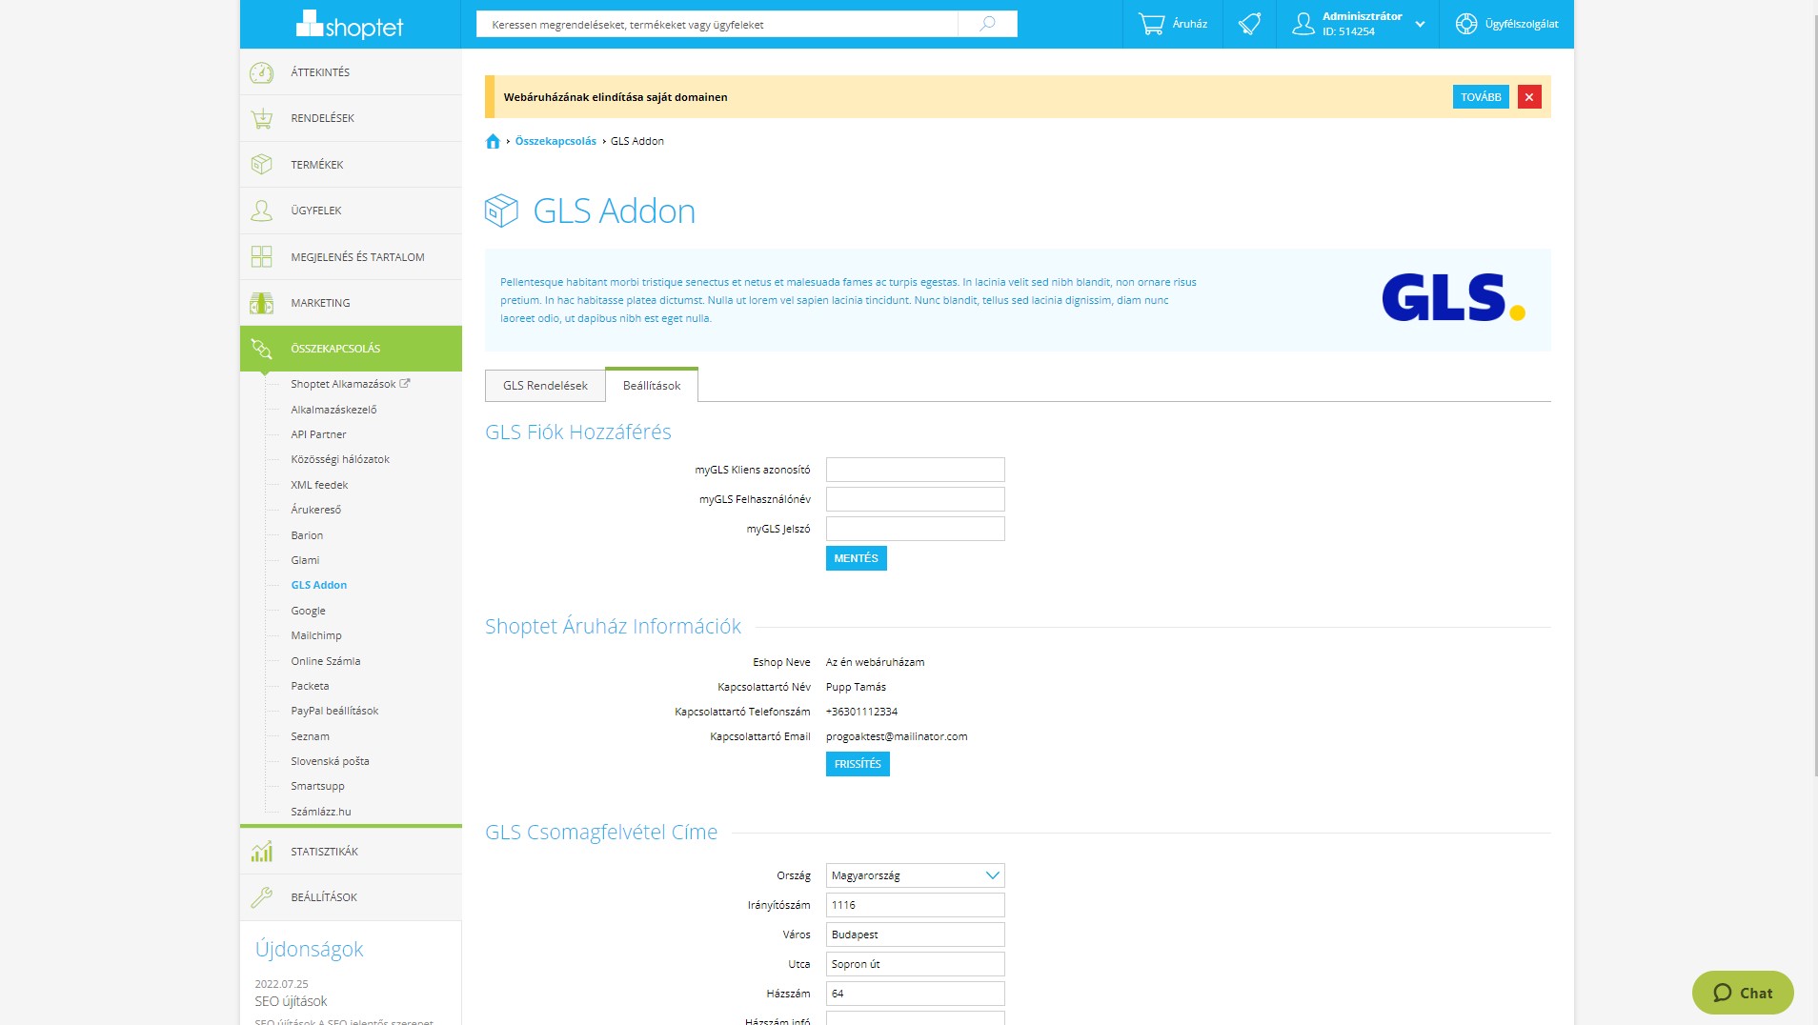This screenshot has width=1818, height=1025.
Task: Click the Chat bubble icon
Action: point(1723,993)
